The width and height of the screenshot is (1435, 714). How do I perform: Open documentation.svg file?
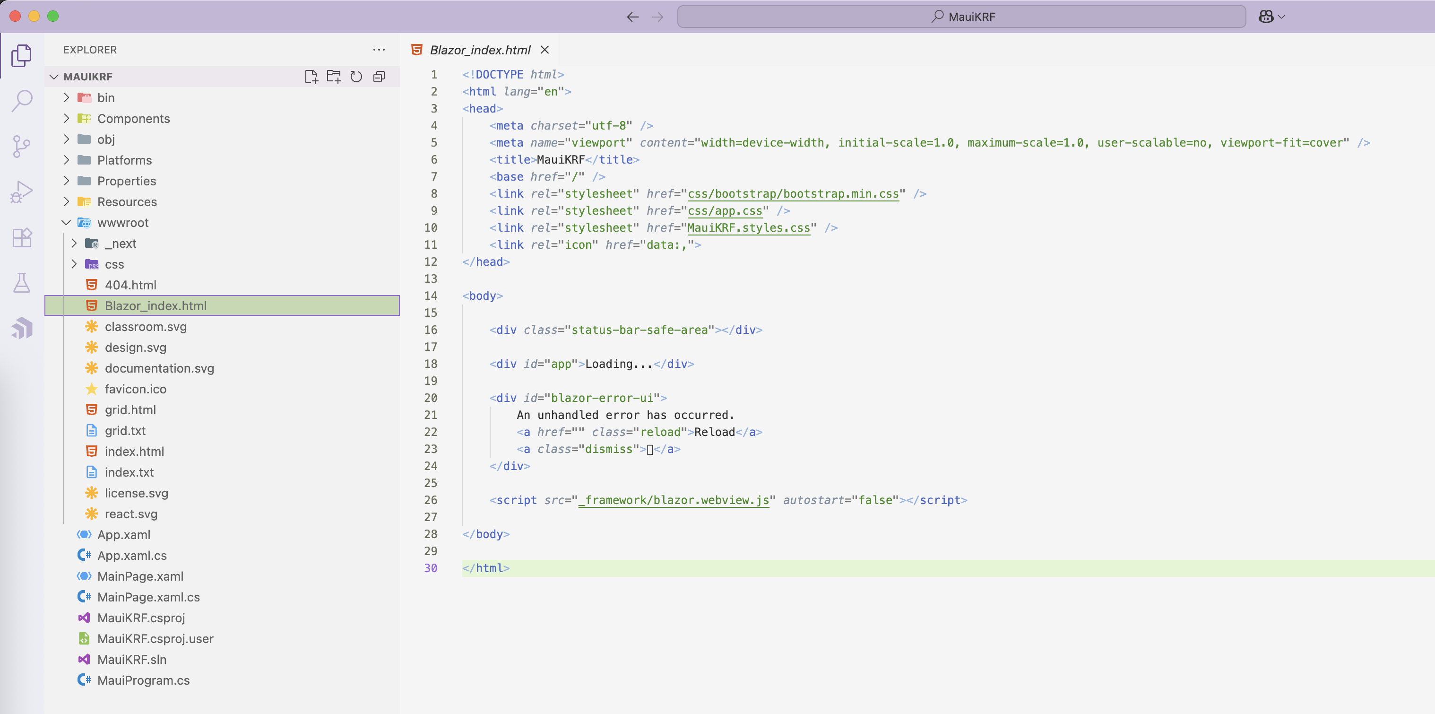222,368
